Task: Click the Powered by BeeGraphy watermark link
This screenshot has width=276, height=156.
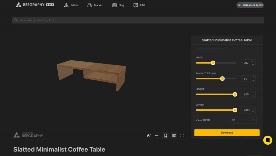Action: click(28, 135)
